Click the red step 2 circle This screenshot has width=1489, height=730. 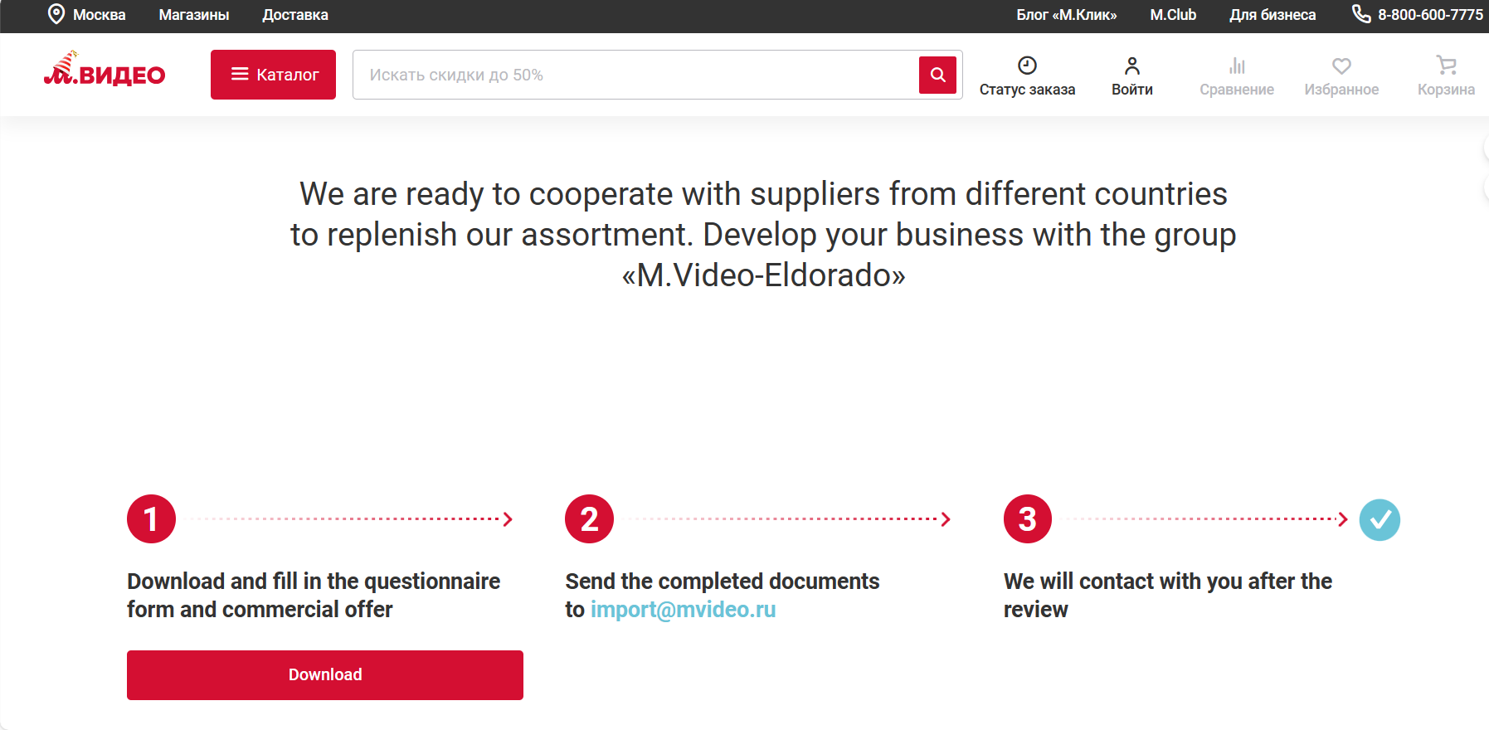pos(589,519)
